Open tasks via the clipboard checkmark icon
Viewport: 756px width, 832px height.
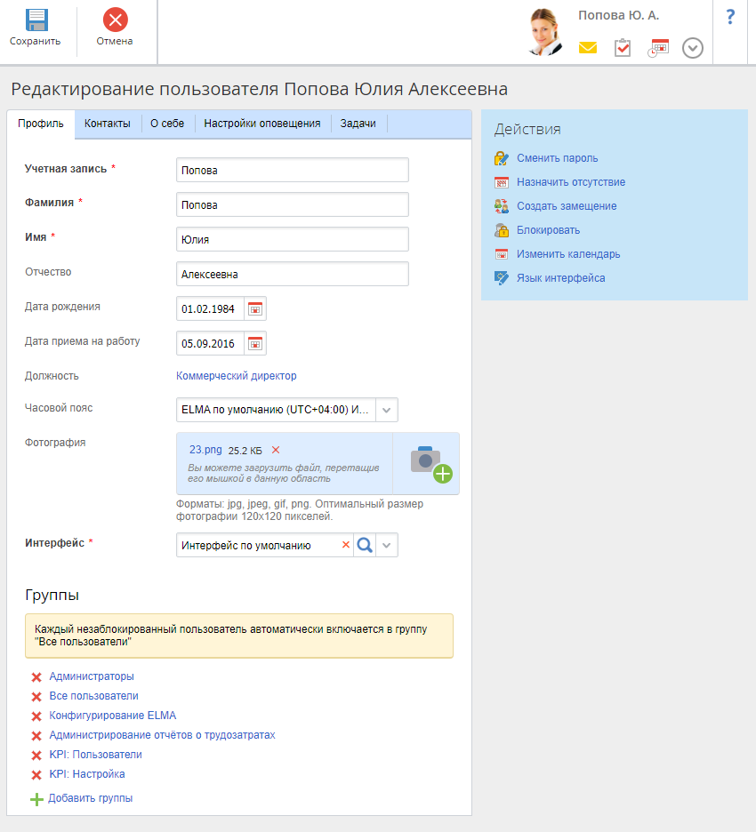coord(623,48)
